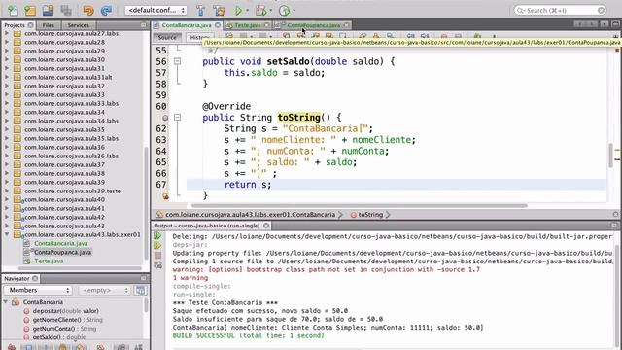
Task: Click the output settings icon below Stop
Action: [x=157, y=265]
